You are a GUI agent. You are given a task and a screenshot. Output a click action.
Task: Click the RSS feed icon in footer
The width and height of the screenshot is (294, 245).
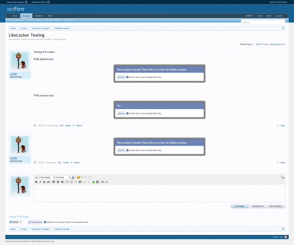tap(286, 237)
